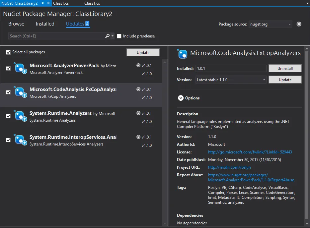Switch to the second Class1.cs tab
This screenshot has height=228, width=310.
click(92, 3)
